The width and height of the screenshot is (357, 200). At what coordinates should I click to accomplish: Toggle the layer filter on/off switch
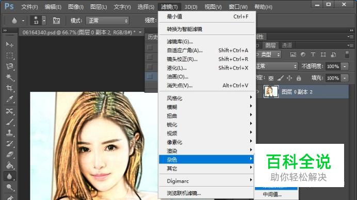(347, 54)
